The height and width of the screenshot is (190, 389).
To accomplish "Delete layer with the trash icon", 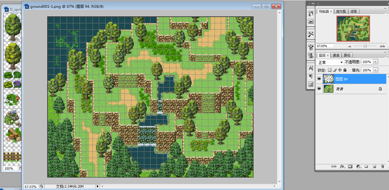I will pos(382,166).
